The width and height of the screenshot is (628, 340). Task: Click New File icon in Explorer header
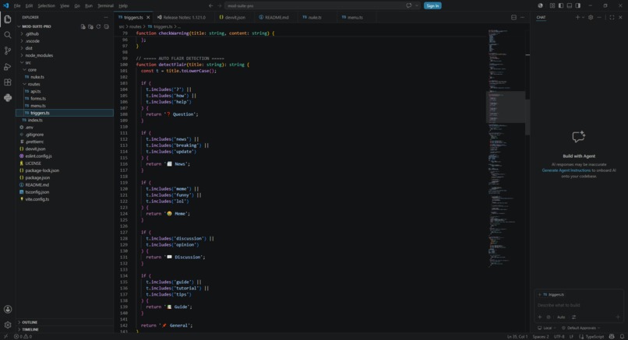[83, 26]
